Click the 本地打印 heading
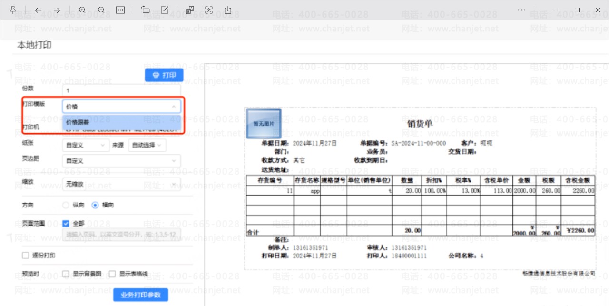Screen dimensions: 609x306 (x=34, y=45)
